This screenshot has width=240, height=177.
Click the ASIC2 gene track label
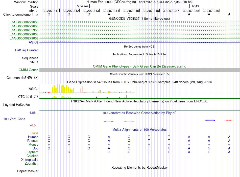pyautogui.click(x=34, y=42)
